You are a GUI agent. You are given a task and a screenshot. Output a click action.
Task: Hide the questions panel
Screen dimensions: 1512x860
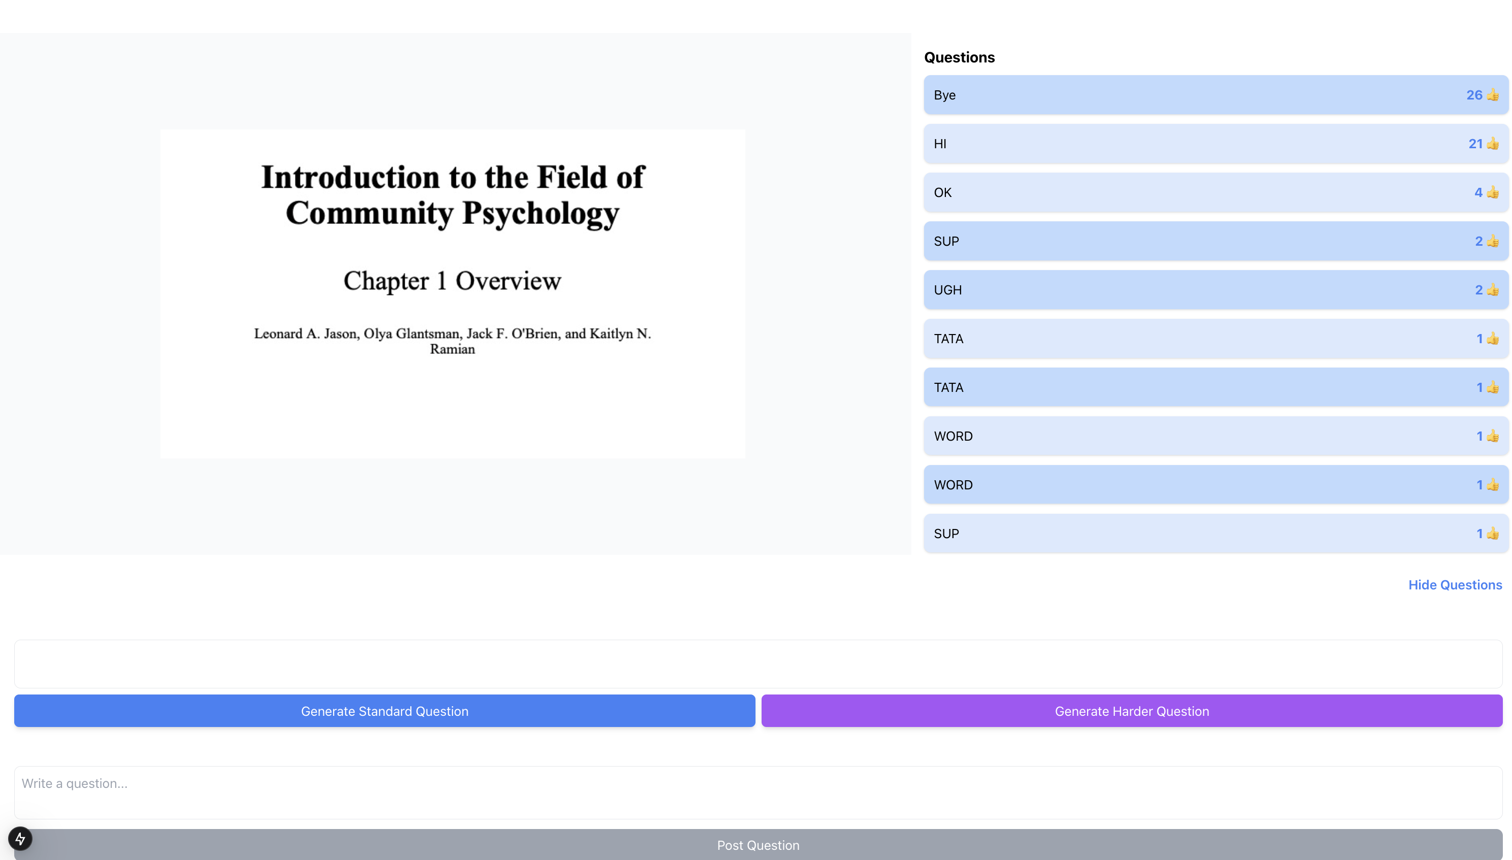(1455, 585)
